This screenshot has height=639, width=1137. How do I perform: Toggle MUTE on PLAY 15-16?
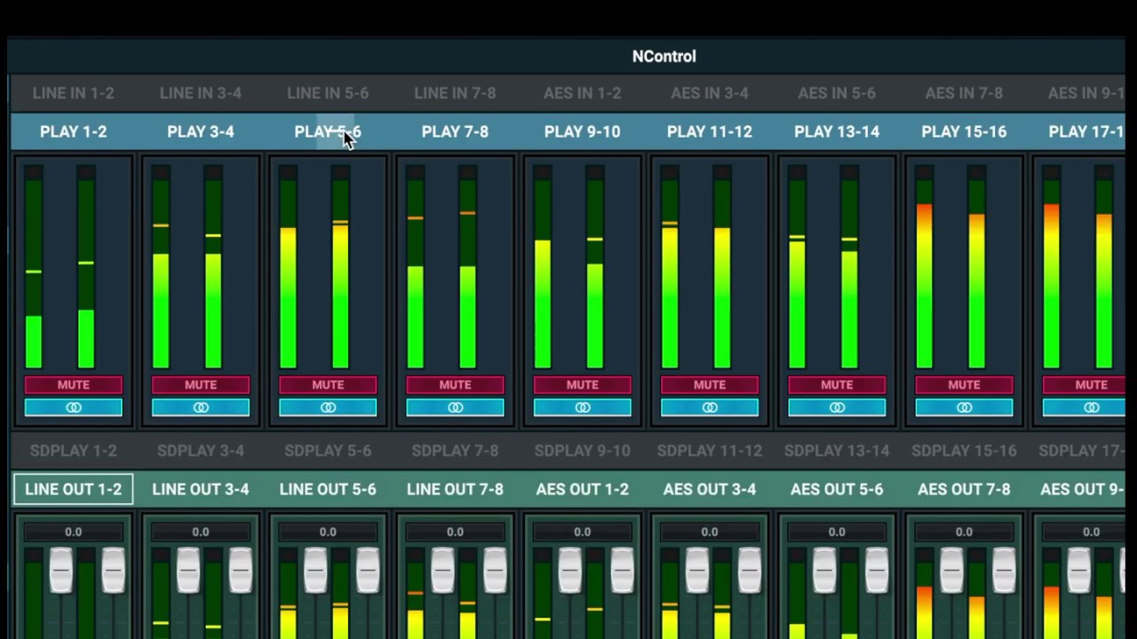click(x=964, y=384)
